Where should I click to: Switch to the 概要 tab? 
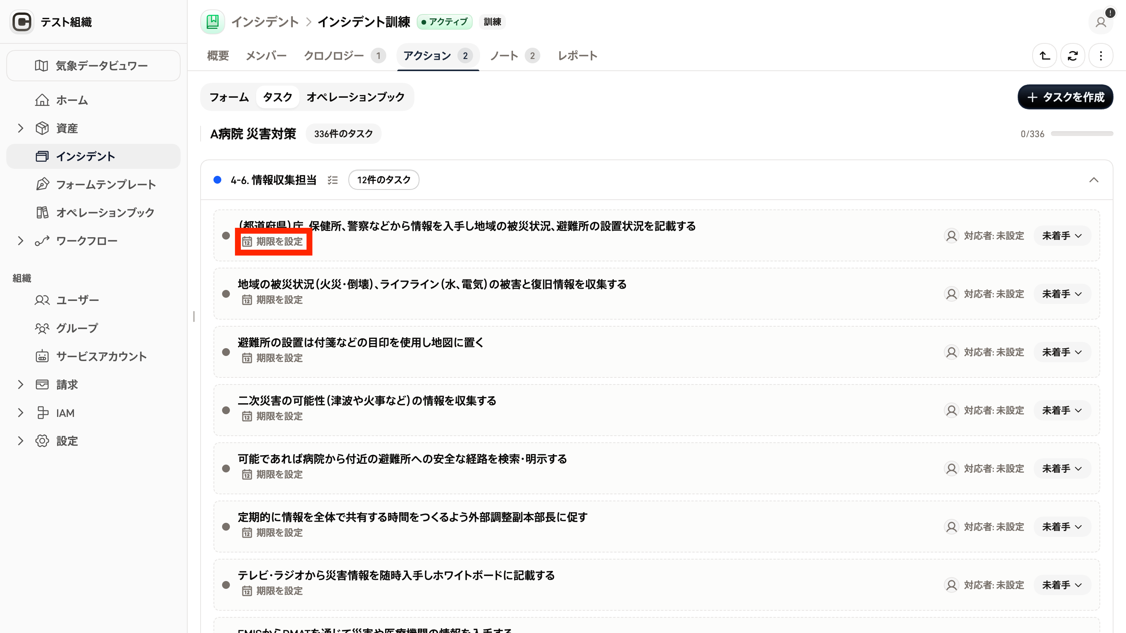[218, 55]
